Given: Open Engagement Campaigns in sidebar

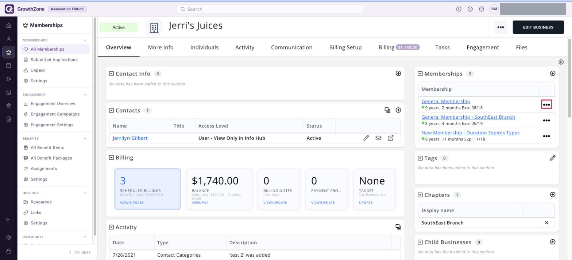Looking at the screenshot, I should (55, 114).
